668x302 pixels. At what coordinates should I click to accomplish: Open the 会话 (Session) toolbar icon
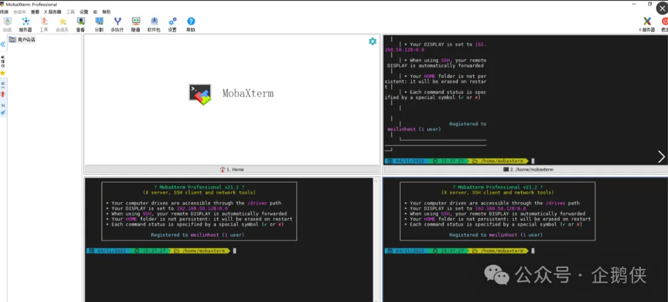click(x=7, y=24)
